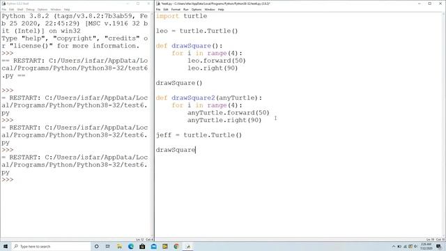Open Microsoft Store from the taskbar

pos(142,246)
